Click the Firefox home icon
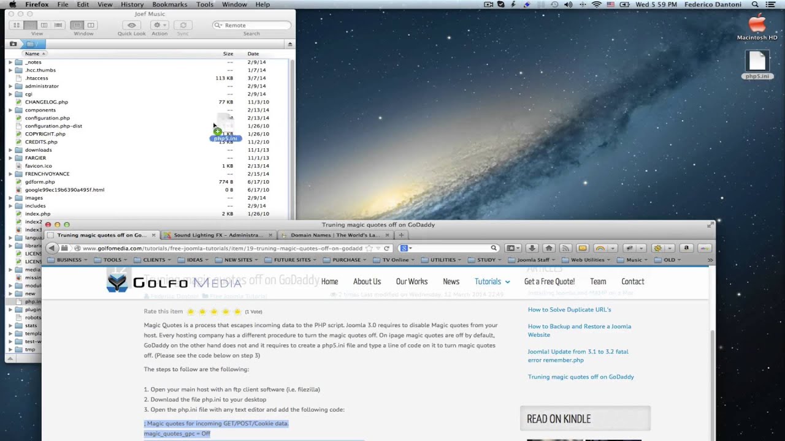 (x=549, y=248)
